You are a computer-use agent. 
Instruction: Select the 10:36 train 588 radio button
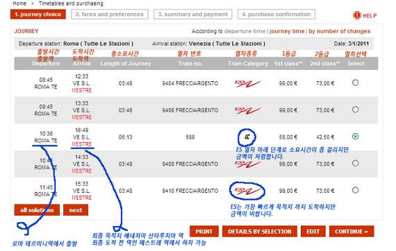click(355, 137)
